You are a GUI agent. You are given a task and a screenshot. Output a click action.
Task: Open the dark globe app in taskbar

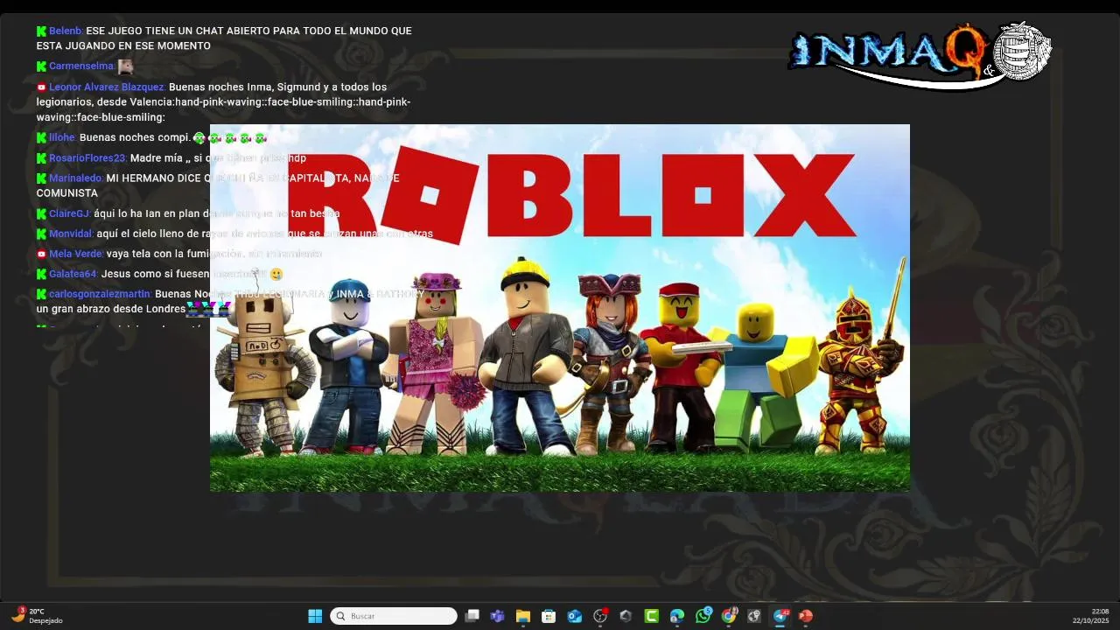pos(754,616)
